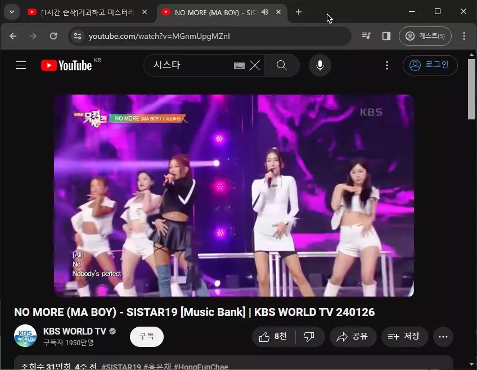Image resolution: width=477 pixels, height=370 pixels.
Task: Dislike the video with thumbs down
Action: pos(309,337)
